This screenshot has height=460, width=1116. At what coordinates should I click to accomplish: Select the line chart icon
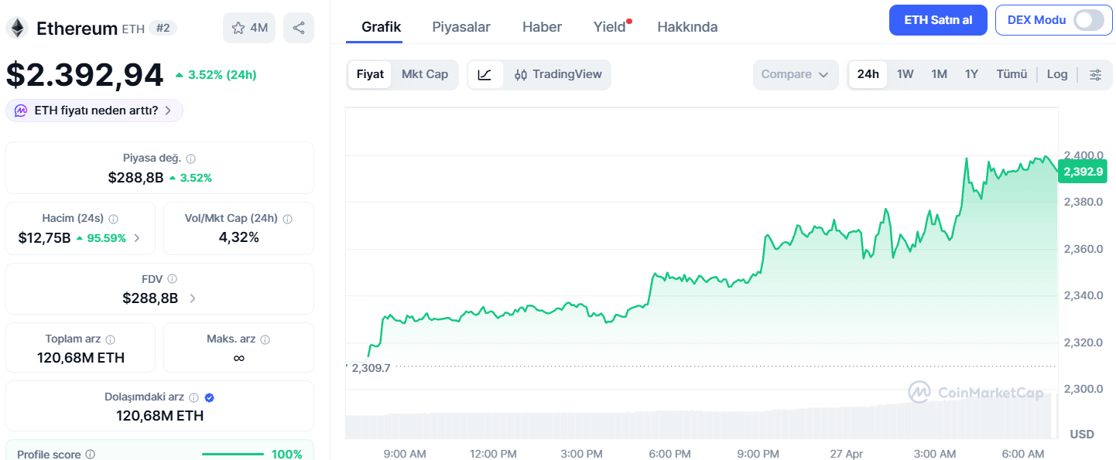click(x=485, y=75)
